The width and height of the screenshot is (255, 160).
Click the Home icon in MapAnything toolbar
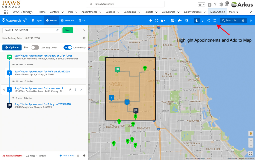pyautogui.click(x=162, y=21)
